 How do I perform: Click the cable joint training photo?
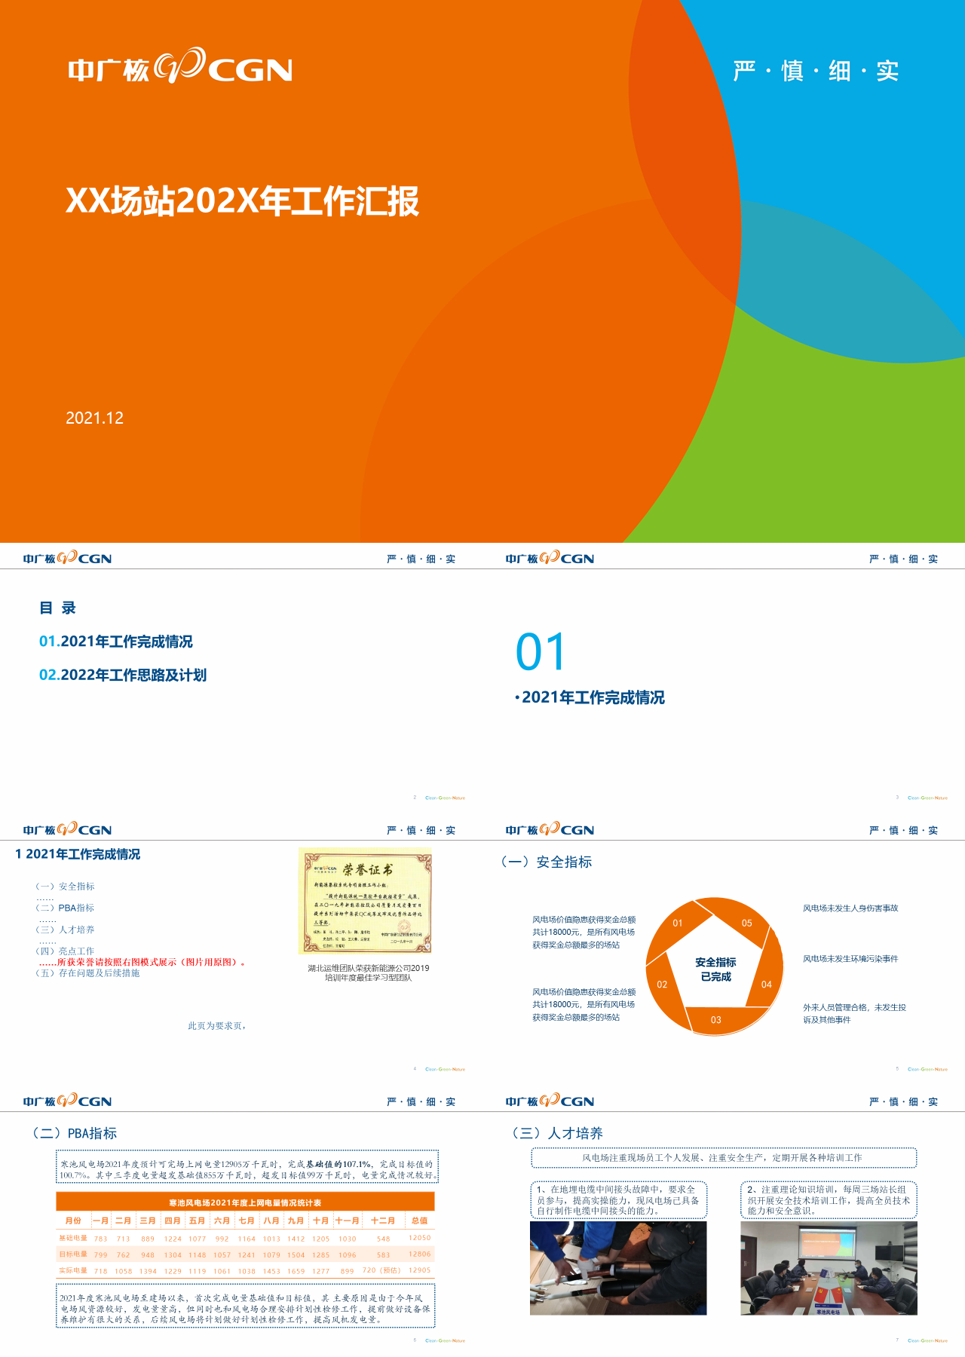click(618, 1268)
